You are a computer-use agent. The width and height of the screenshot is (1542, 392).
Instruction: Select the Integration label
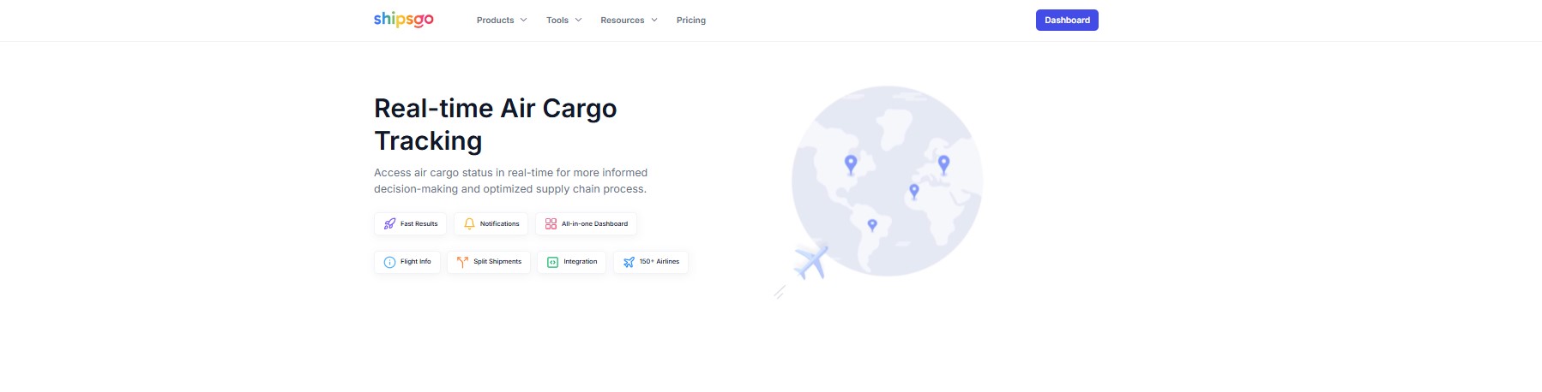point(581,262)
